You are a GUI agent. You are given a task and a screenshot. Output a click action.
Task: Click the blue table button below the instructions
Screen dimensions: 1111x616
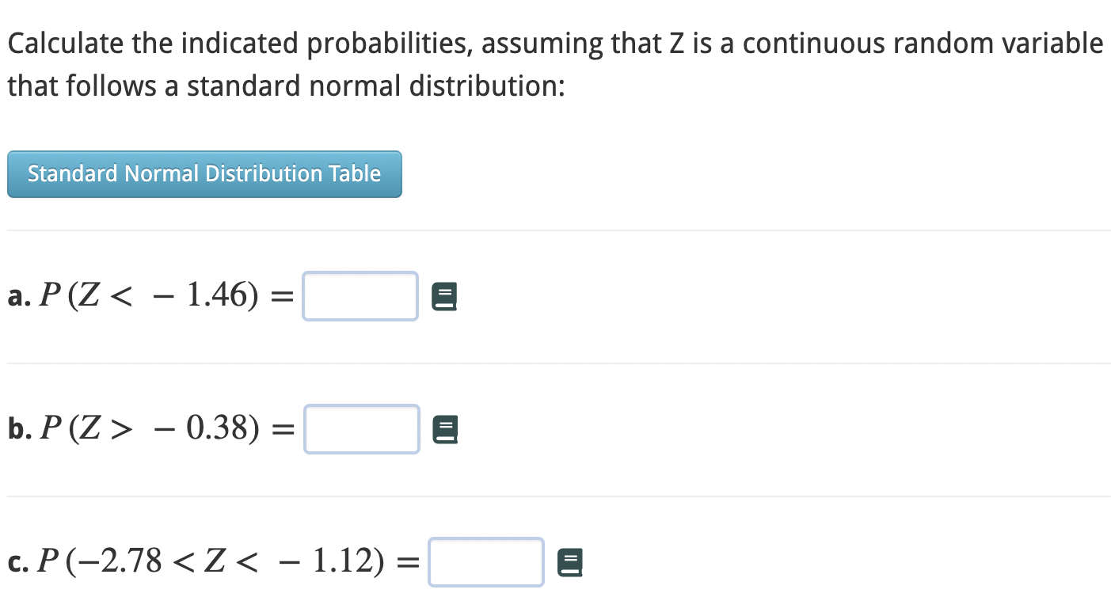pyautogui.click(x=204, y=174)
